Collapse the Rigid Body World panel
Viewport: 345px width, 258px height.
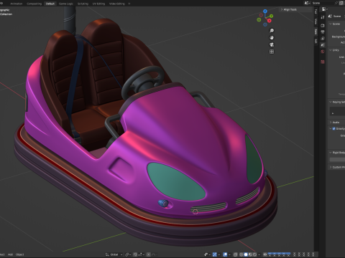(x=331, y=153)
